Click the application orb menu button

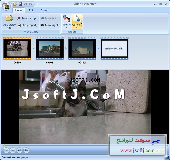point(6,6)
